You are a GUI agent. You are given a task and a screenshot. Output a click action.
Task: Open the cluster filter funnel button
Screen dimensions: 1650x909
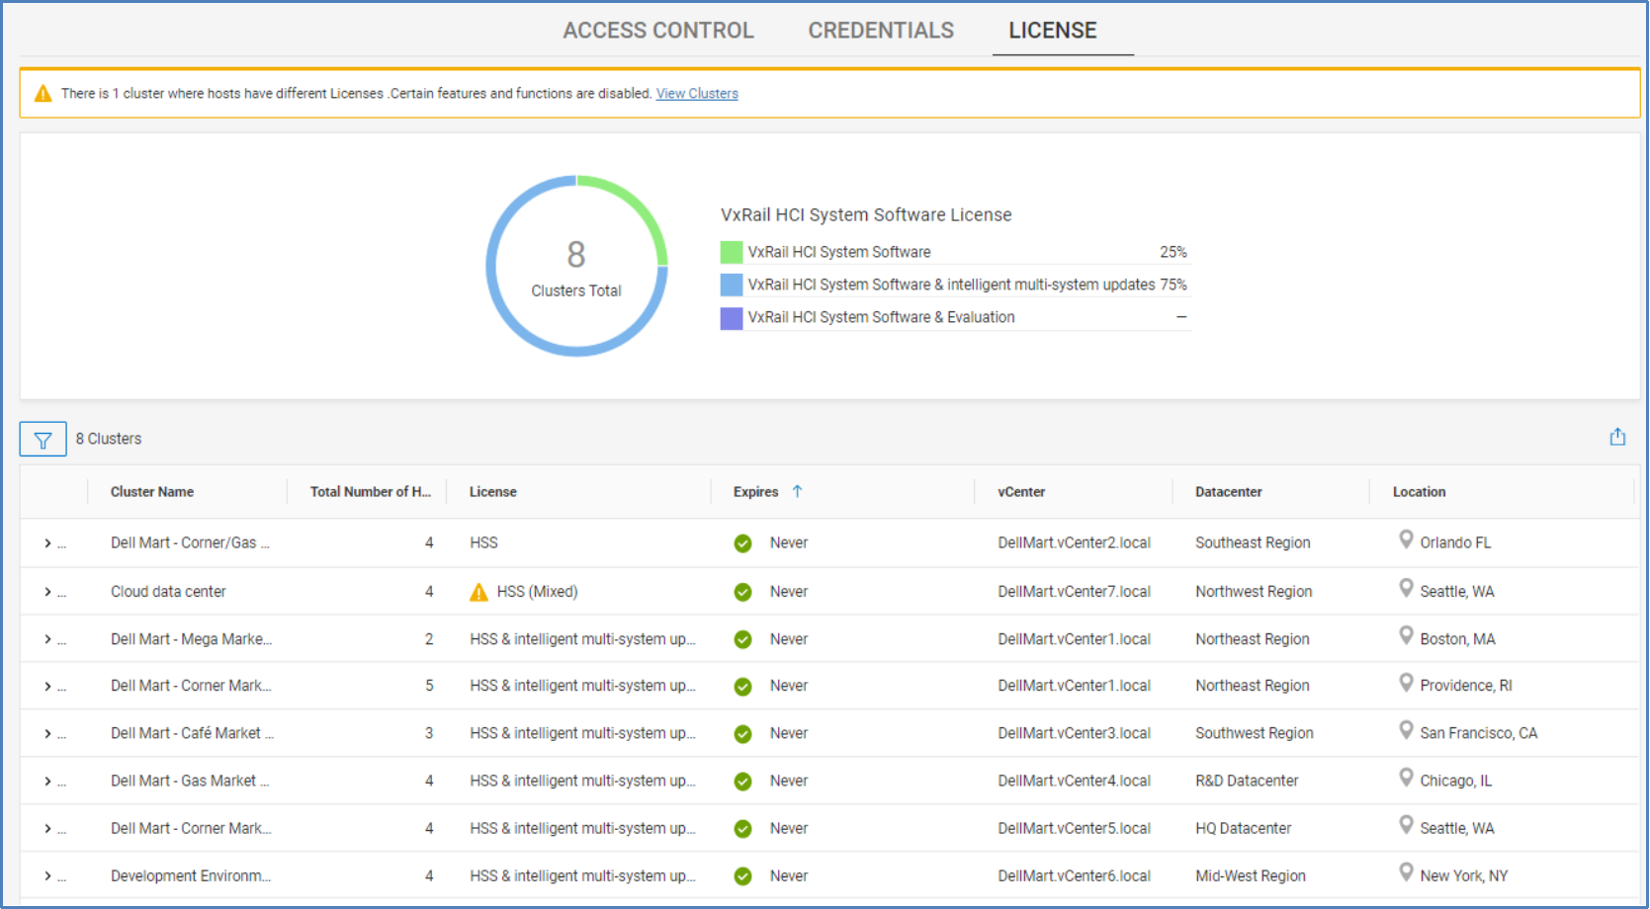pos(43,440)
